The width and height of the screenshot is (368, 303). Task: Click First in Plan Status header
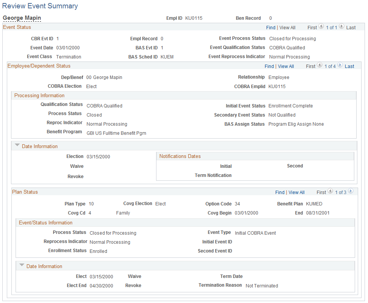(x=321, y=193)
